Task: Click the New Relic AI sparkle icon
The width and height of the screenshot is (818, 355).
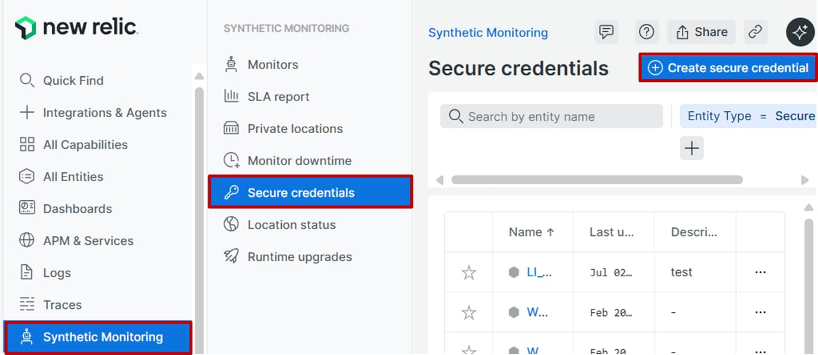Action: tap(800, 32)
